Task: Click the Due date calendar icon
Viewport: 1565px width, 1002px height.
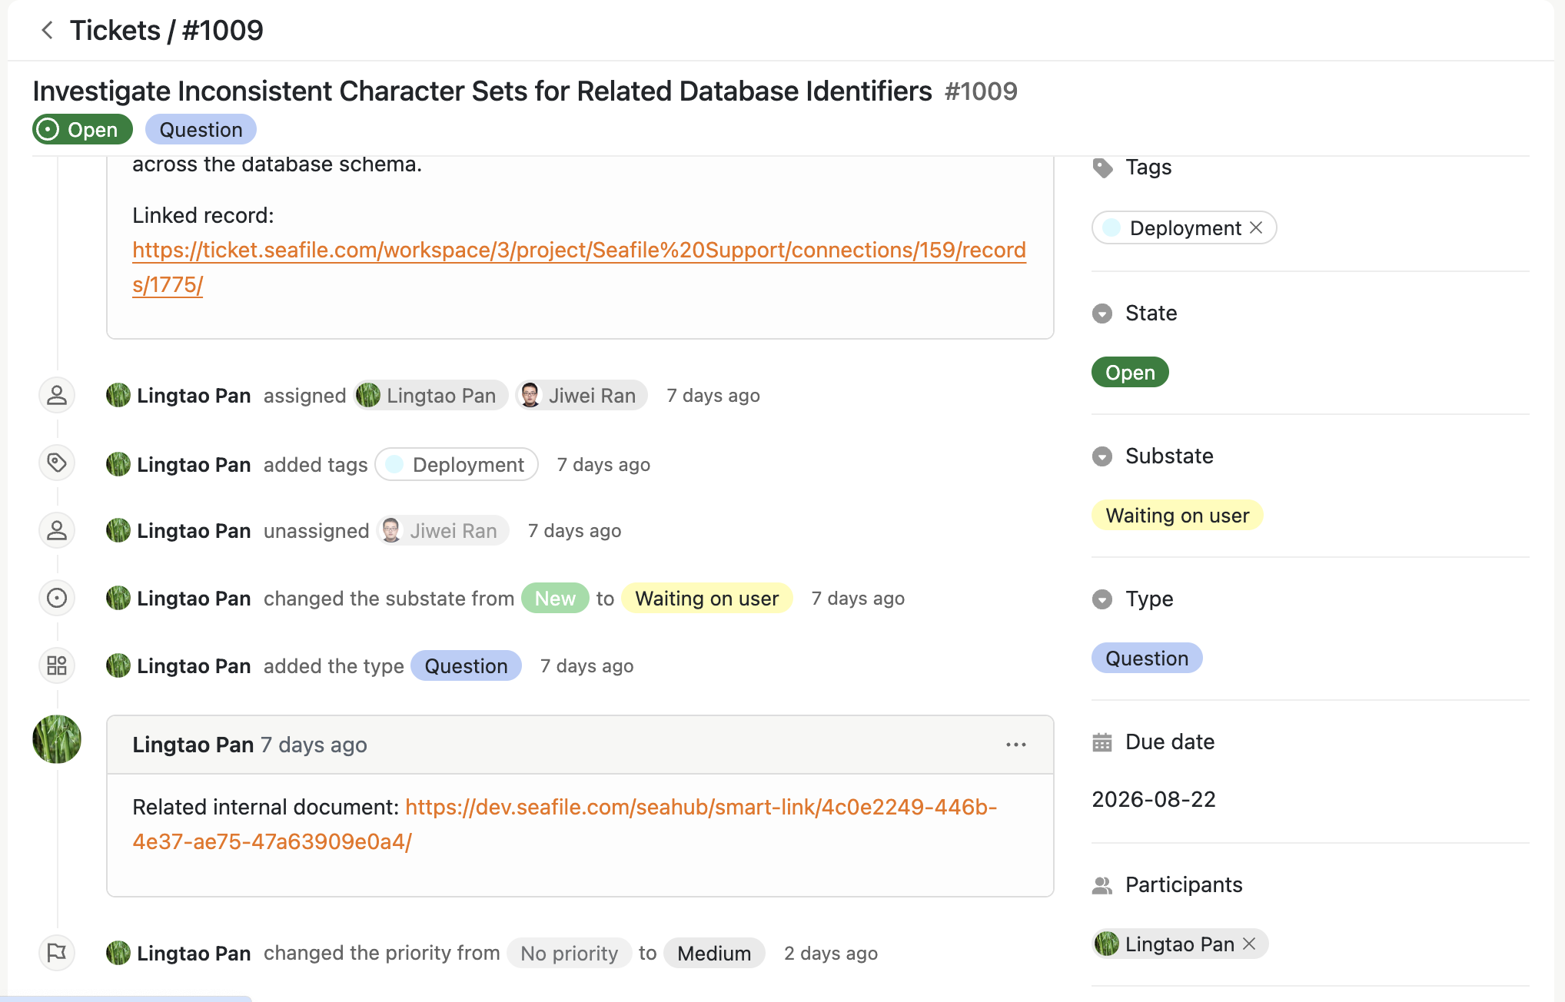Action: pyautogui.click(x=1102, y=742)
